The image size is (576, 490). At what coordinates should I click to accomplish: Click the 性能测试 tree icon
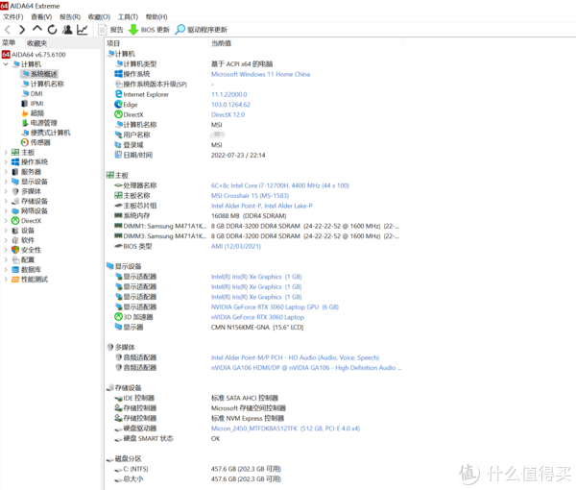coord(15,280)
